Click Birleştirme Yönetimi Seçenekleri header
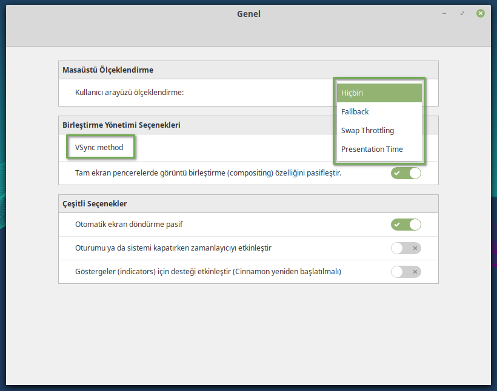497x391 pixels. (121, 125)
